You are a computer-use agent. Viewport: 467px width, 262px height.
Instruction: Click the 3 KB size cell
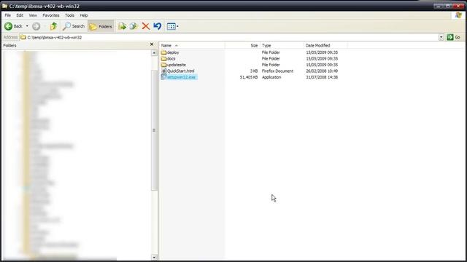pyautogui.click(x=254, y=71)
